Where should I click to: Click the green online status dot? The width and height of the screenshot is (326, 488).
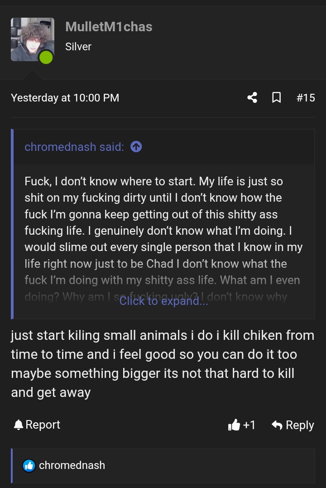pos(46,58)
